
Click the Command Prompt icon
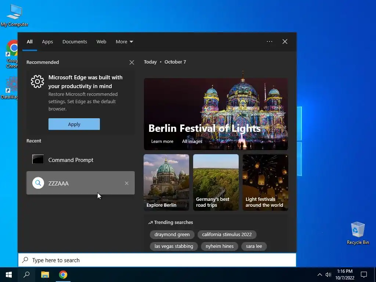pos(38,159)
